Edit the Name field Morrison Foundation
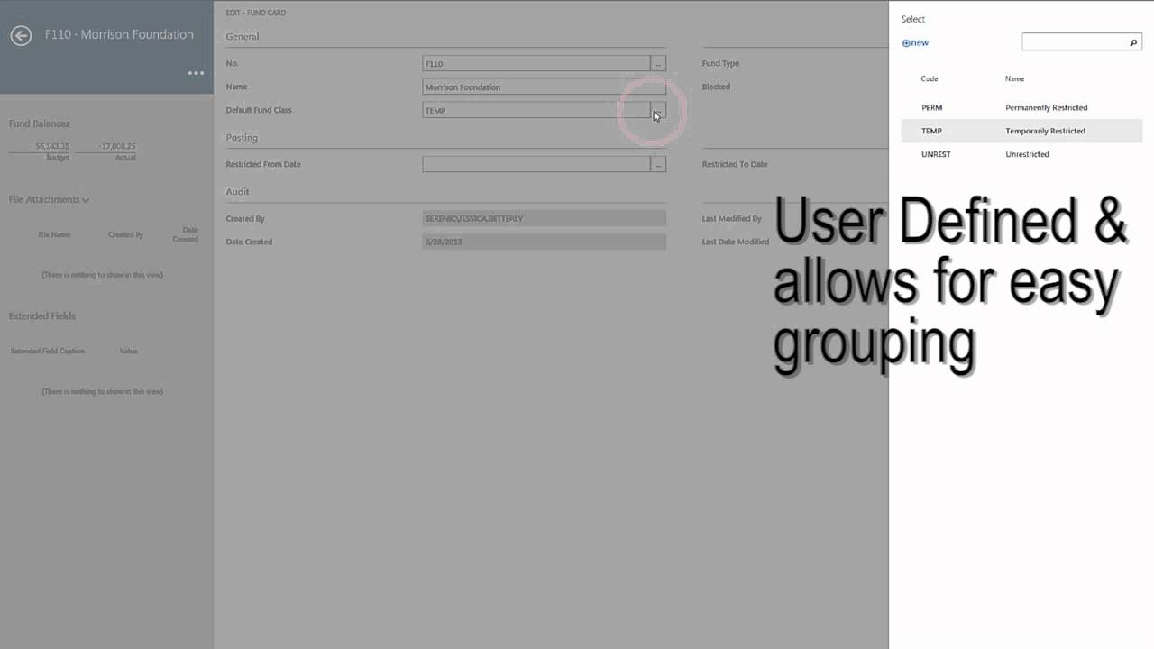Viewport: 1154px width, 649px height. (544, 87)
